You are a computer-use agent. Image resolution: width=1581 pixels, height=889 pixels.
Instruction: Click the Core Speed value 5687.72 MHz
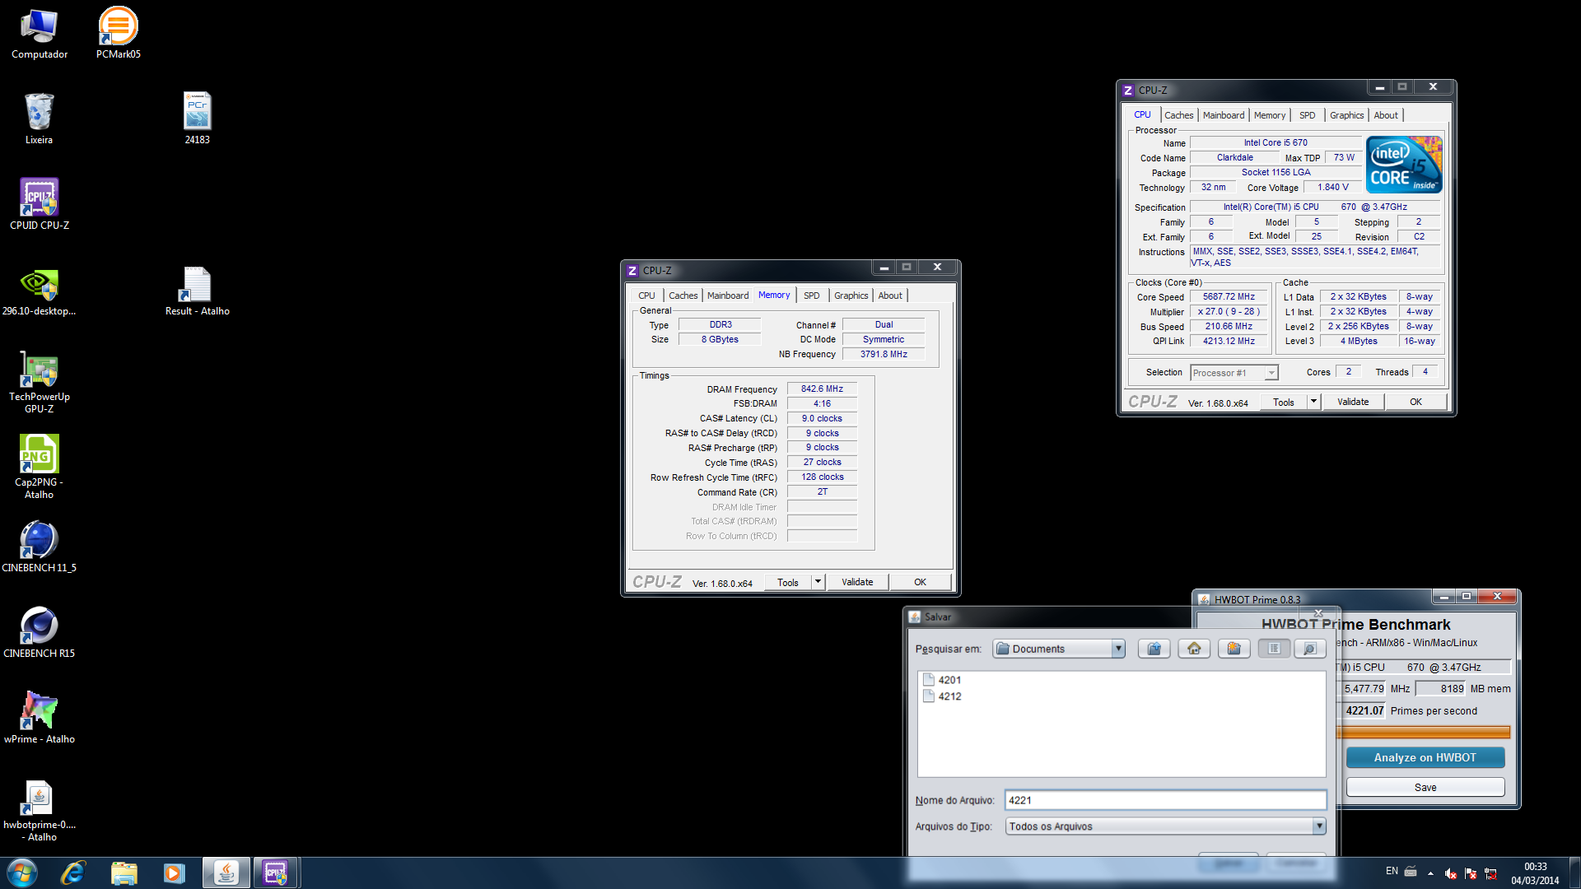pyautogui.click(x=1229, y=296)
